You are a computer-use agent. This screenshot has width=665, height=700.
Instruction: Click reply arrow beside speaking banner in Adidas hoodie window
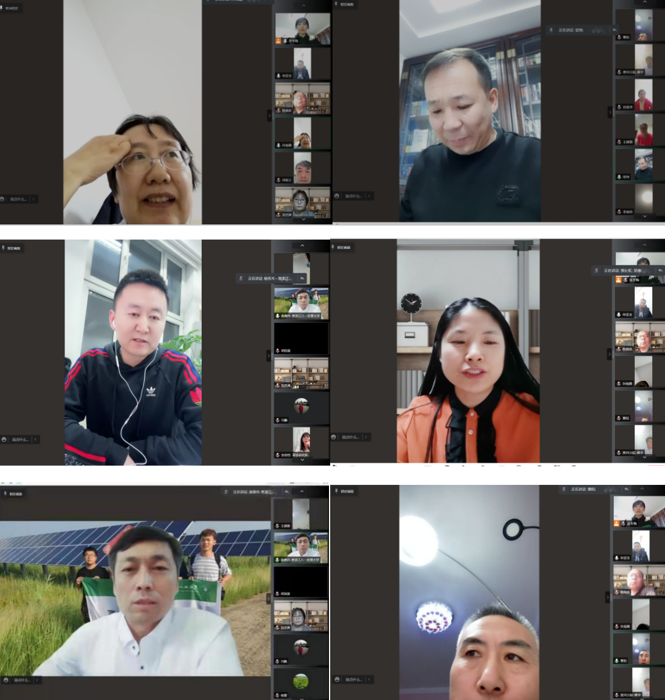[x=302, y=278]
